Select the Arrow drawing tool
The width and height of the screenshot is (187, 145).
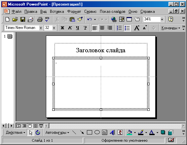(x=82, y=132)
